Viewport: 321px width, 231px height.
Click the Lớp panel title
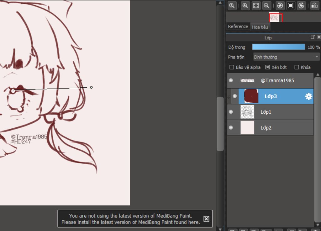(x=268, y=38)
